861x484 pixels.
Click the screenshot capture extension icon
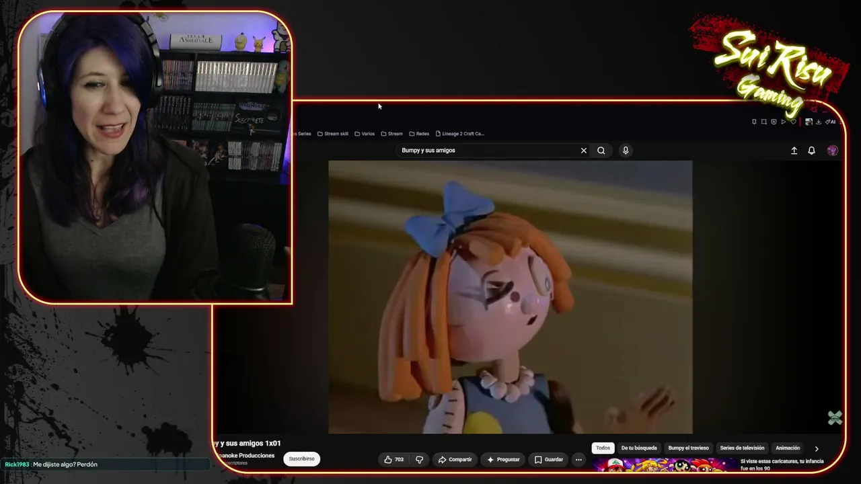click(764, 122)
